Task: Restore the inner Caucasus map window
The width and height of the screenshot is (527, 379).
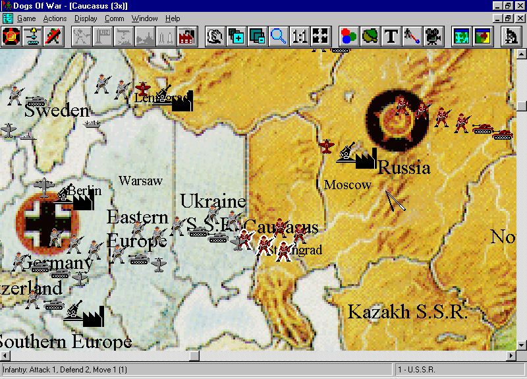Action: point(508,18)
